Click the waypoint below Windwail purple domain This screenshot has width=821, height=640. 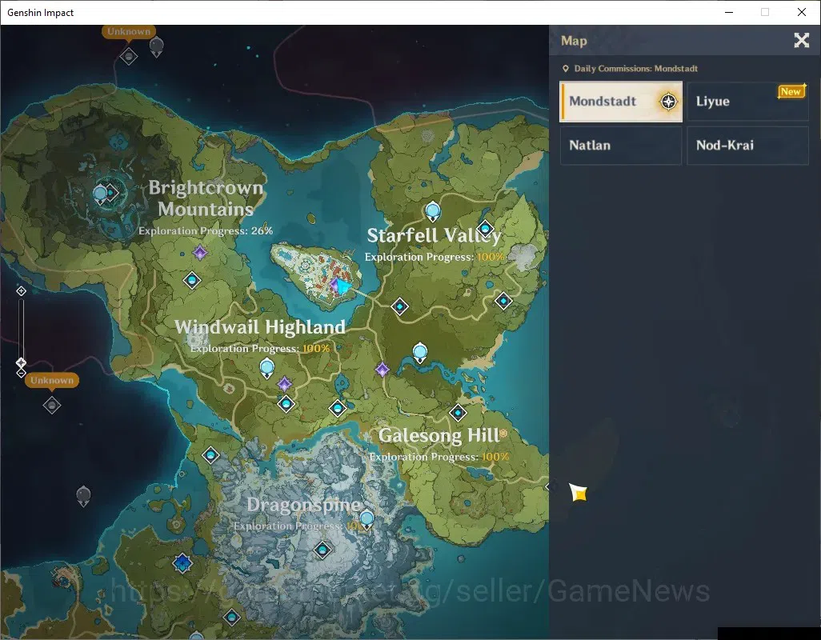coord(286,404)
